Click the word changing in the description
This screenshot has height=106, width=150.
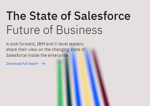pos(61,49)
